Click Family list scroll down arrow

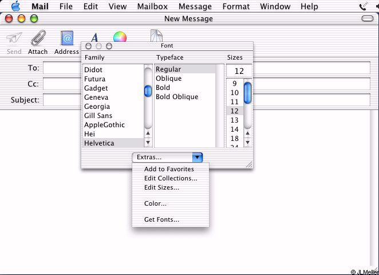pos(148,143)
